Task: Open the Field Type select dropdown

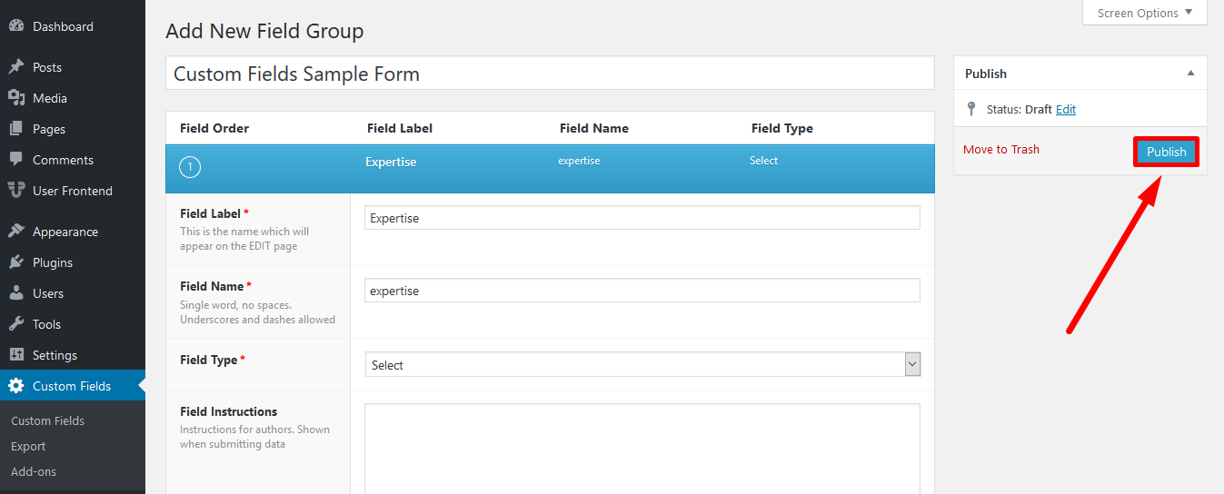Action: pyautogui.click(x=642, y=365)
